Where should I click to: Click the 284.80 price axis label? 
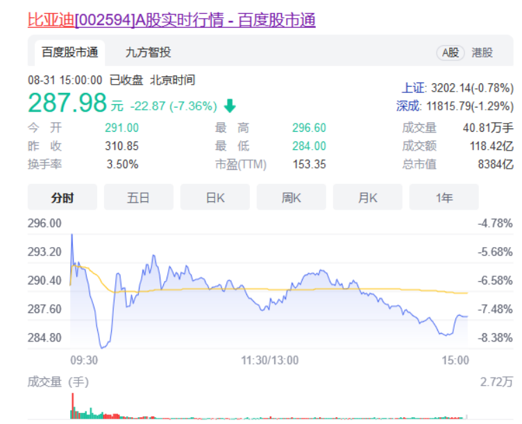[x=44, y=338]
